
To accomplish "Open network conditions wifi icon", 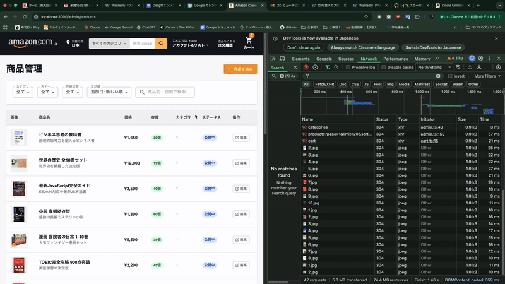I will pyautogui.click(x=458, y=67).
